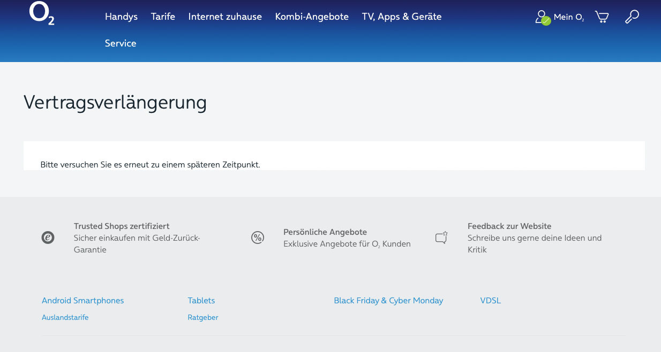Open the Ratgeber link
This screenshot has width=661, height=352.
pos(203,317)
